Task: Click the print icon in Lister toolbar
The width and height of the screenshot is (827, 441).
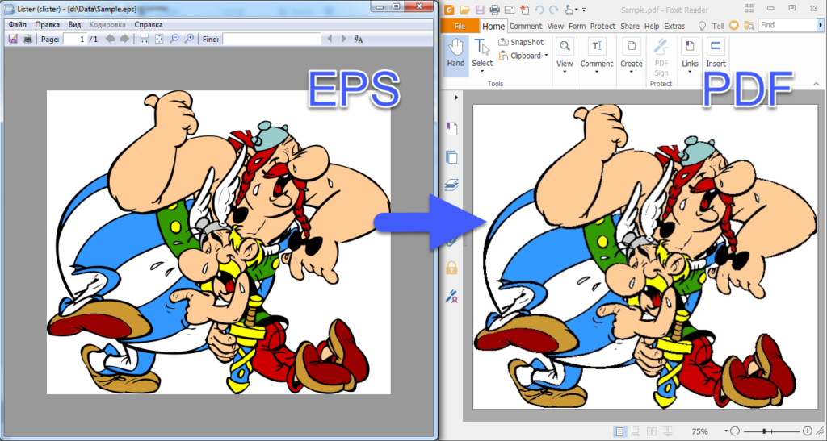Action: pos(27,39)
